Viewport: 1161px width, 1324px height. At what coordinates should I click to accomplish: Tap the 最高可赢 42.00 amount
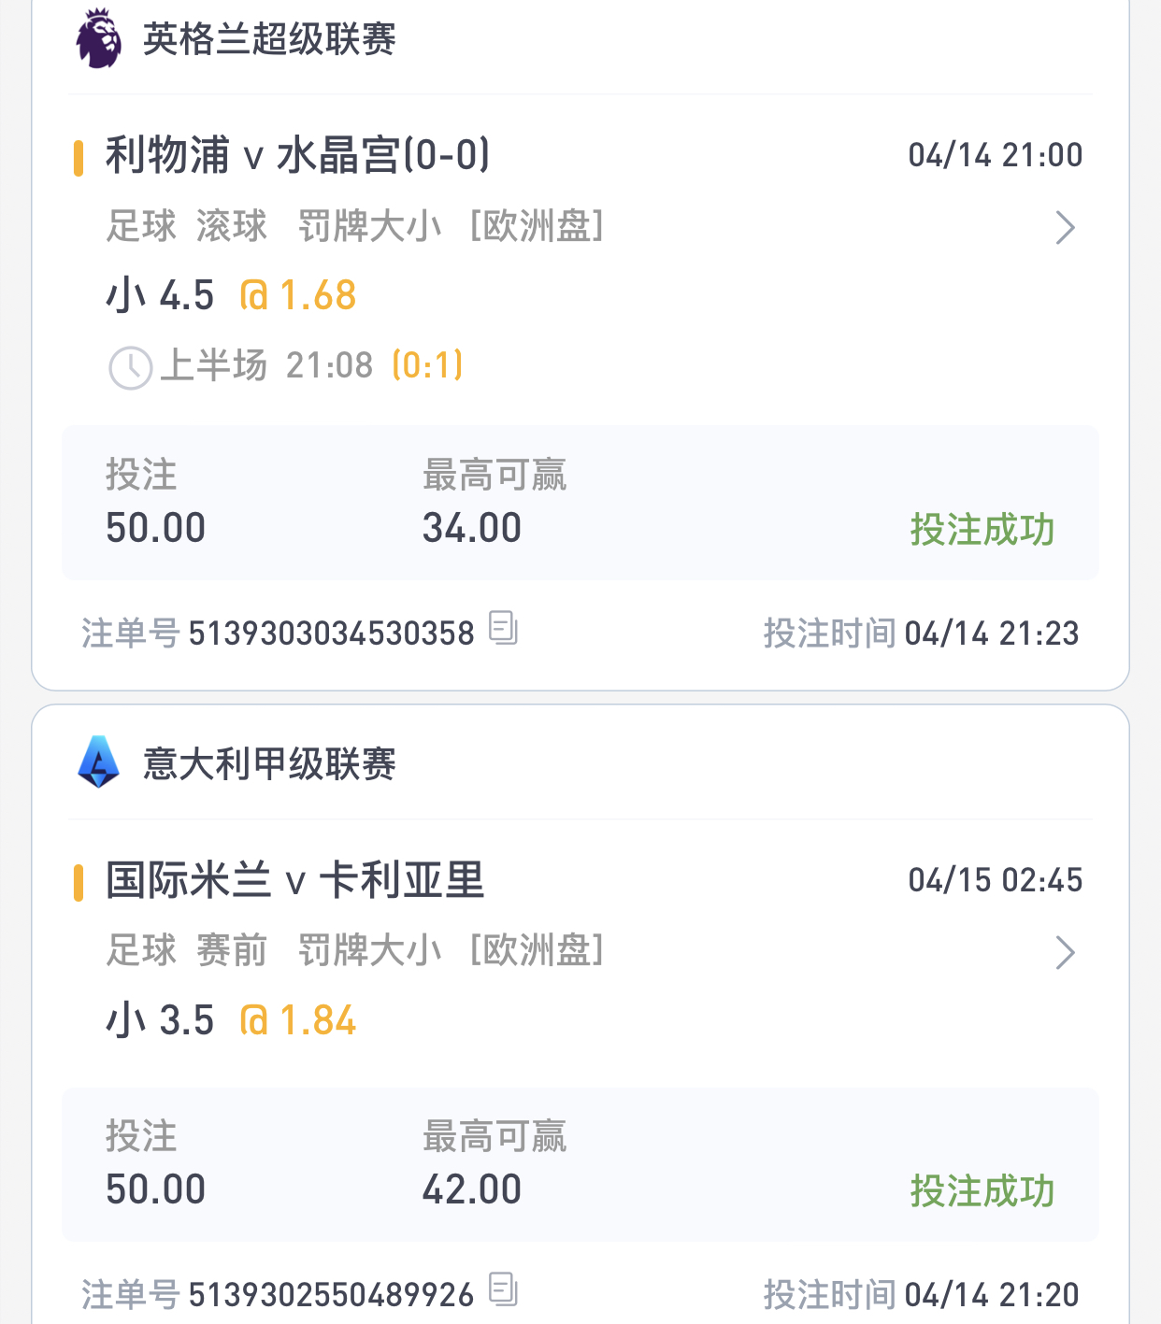coord(472,1189)
